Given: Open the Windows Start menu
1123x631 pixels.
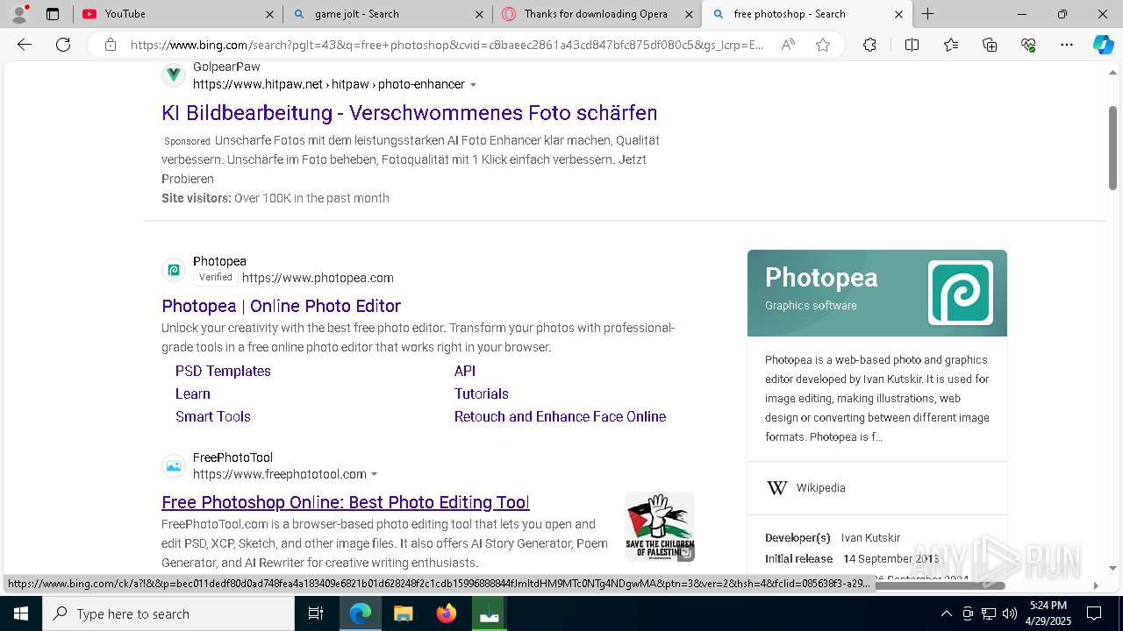Looking at the screenshot, I should point(20,613).
